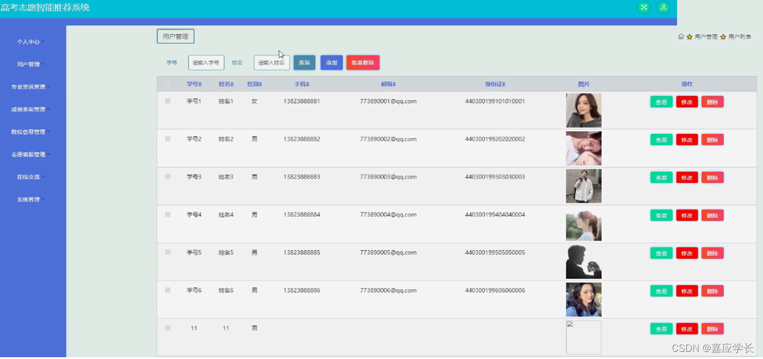Click 用户列表 in the breadcrumb
This screenshot has width=763, height=359.
click(740, 37)
